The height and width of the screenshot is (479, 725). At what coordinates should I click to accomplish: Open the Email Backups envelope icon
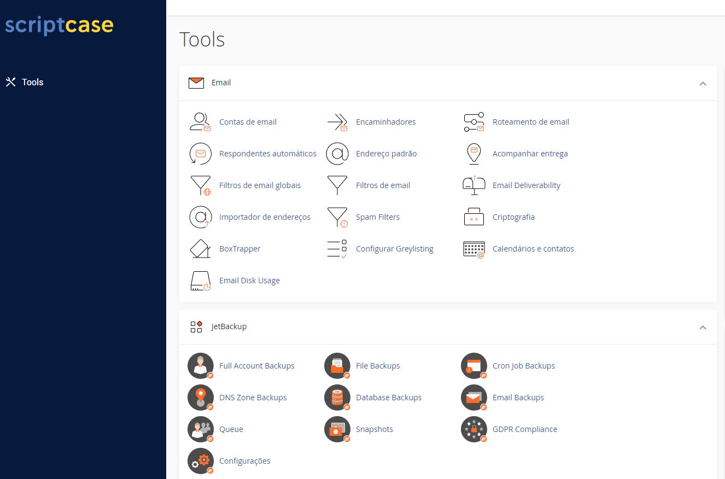click(473, 398)
